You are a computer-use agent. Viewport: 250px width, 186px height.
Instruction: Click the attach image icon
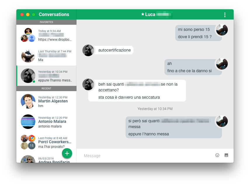pyautogui.click(x=226, y=155)
